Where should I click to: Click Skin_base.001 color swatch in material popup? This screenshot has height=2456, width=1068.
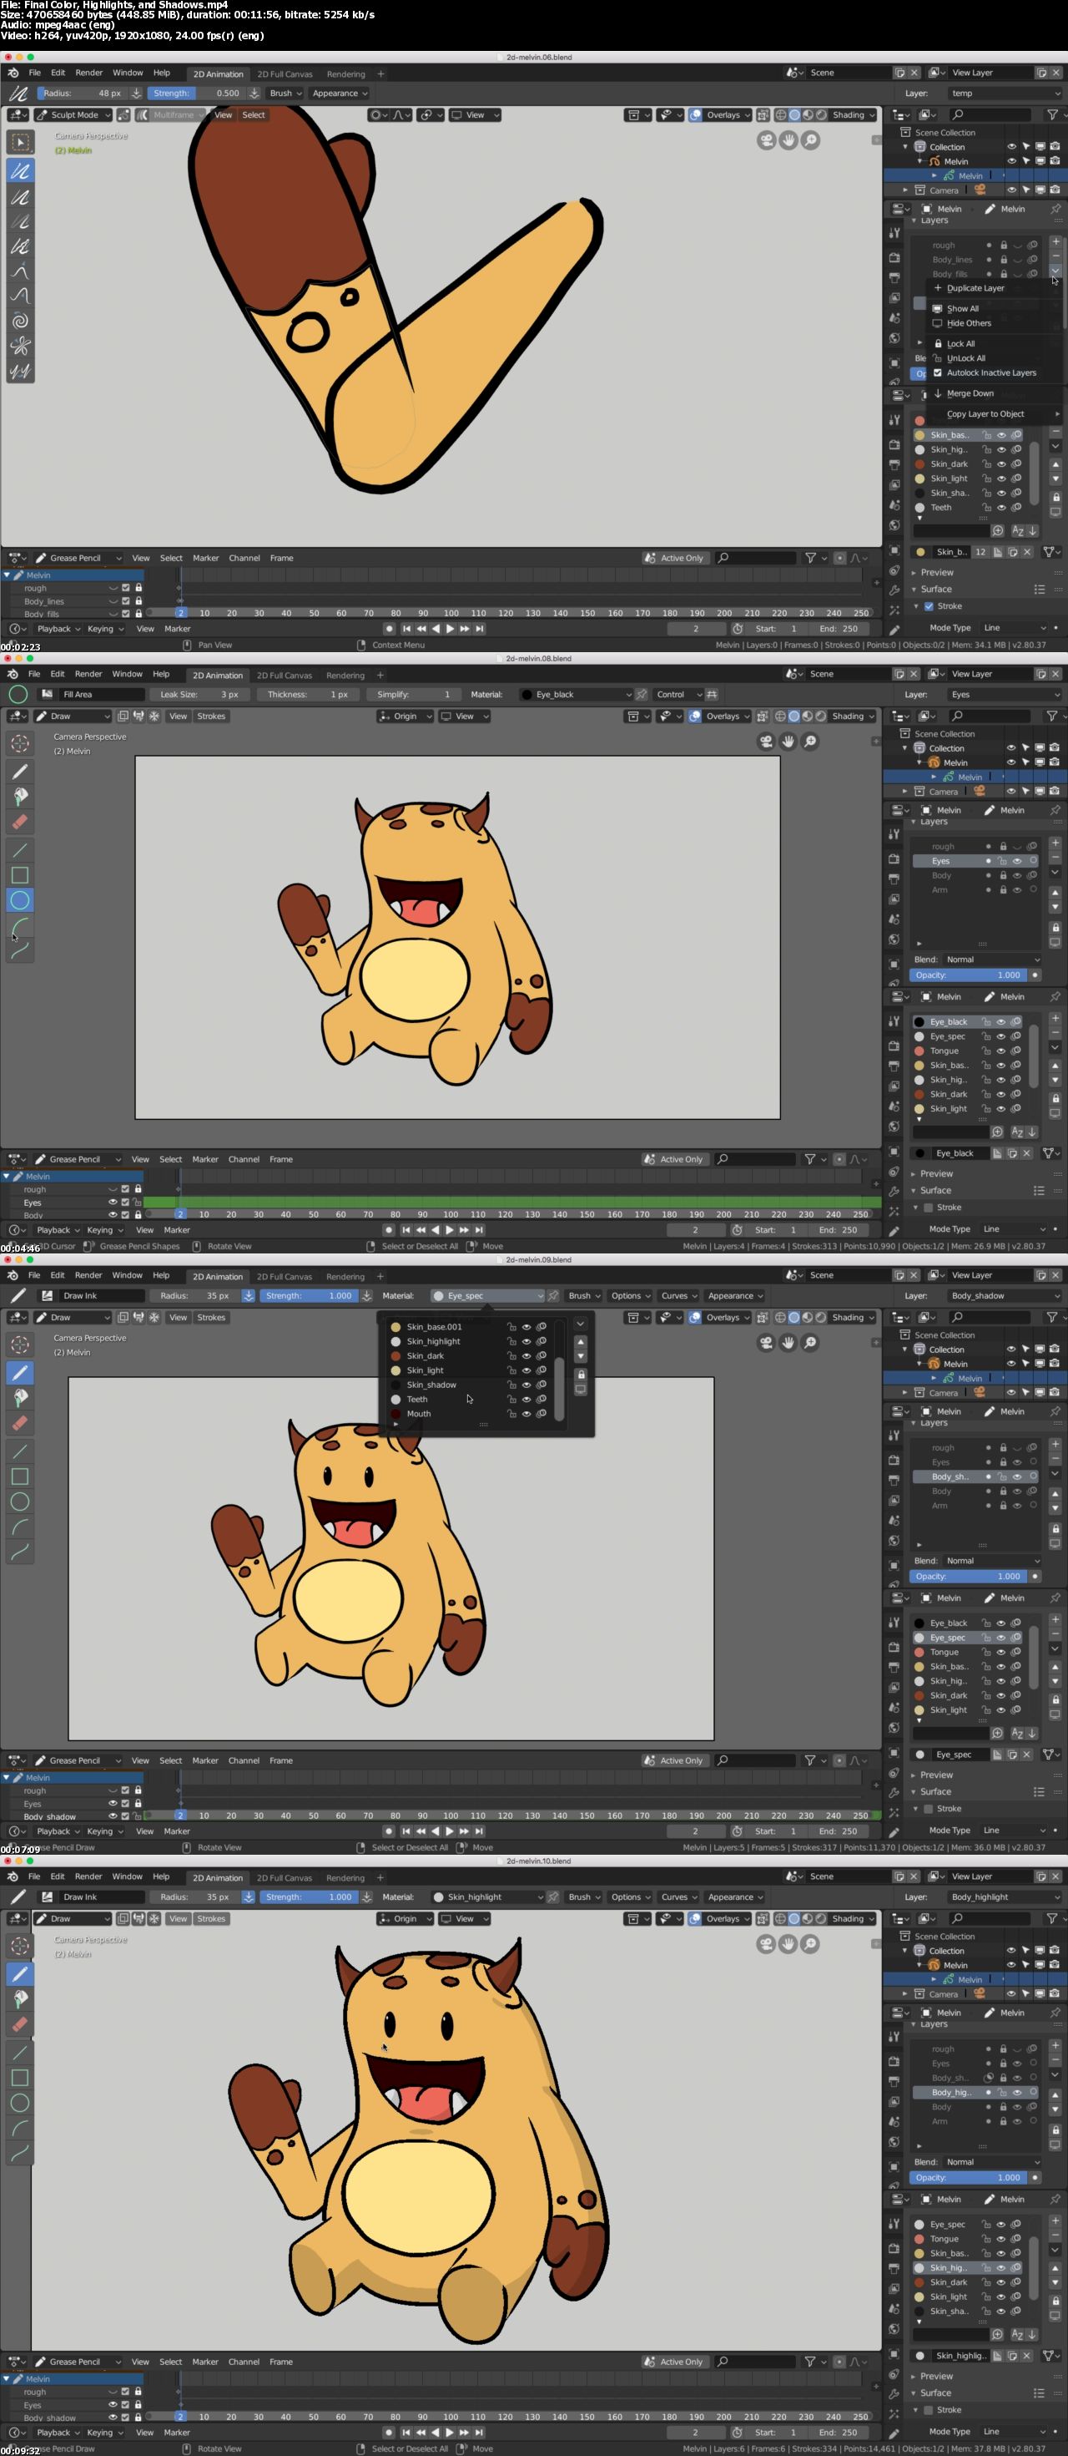point(395,1327)
